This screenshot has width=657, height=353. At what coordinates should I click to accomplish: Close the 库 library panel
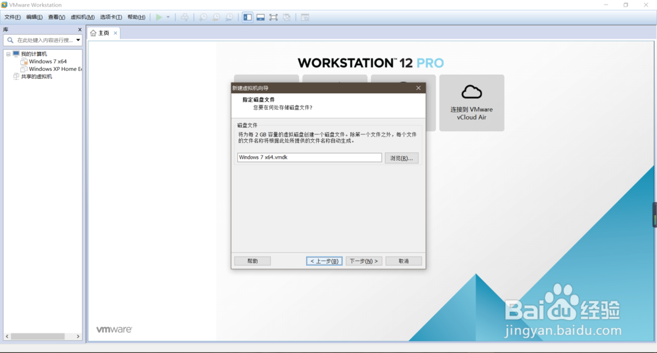pos(79,30)
